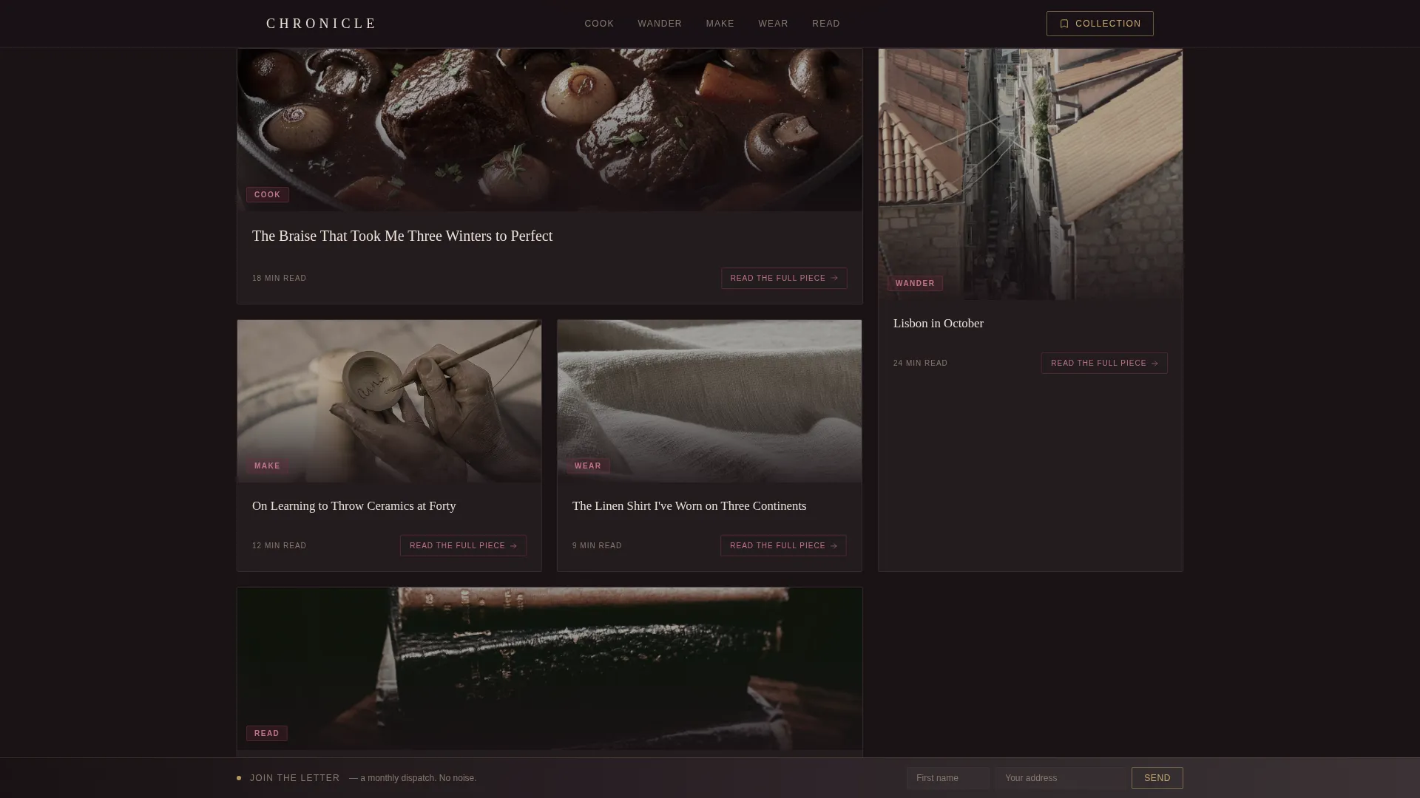
Task: Open the ceramics bowl photo
Action: coord(389,401)
